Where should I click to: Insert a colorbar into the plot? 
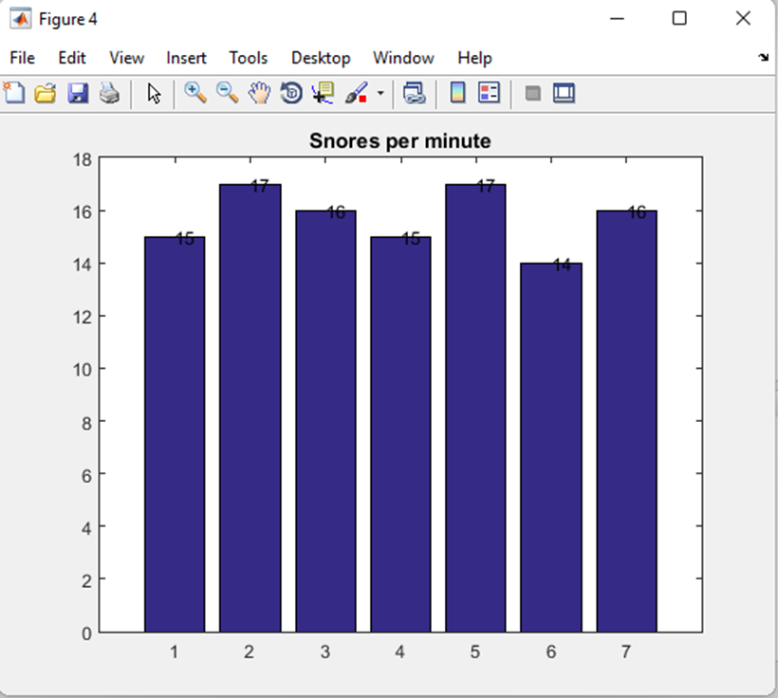[x=456, y=92]
